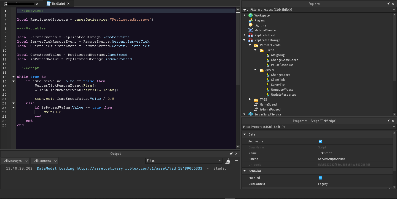
Task: Expand the Workspace tree node
Action: 244,15
